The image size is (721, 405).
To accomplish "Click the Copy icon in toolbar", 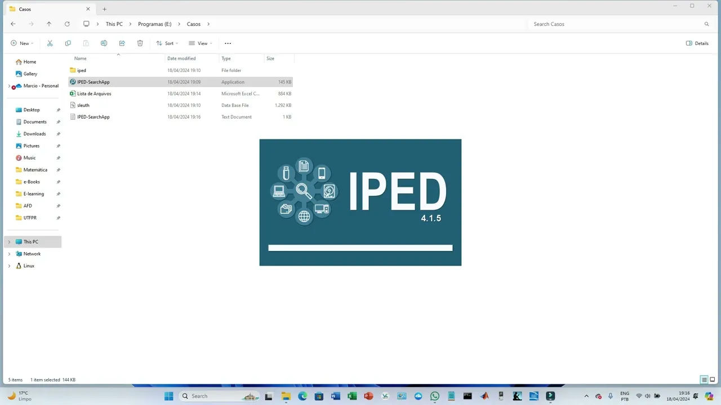I will click(x=68, y=43).
